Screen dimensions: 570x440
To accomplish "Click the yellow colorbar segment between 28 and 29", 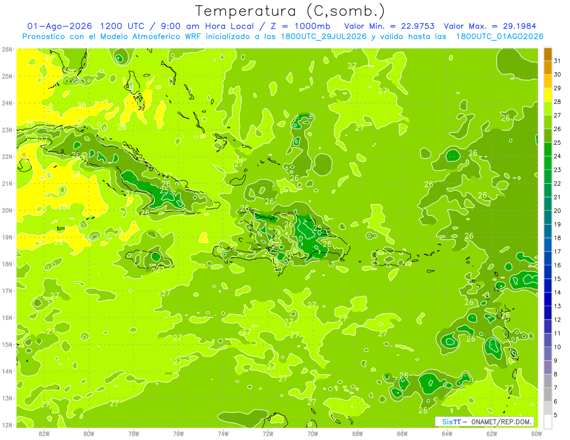I will 548,95.
